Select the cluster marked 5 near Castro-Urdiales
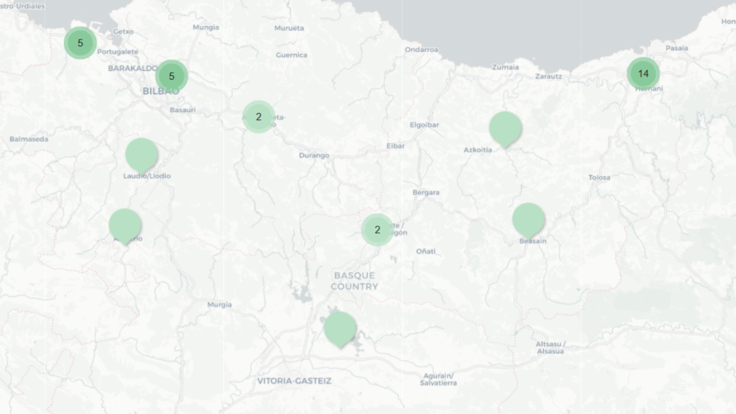The height and width of the screenshot is (414, 736). (80, 42)
